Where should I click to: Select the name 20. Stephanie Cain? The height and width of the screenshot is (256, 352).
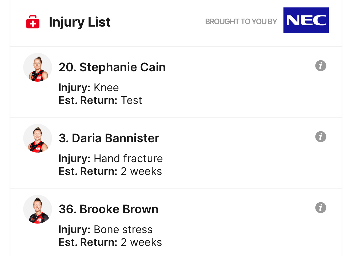pyautogui.click(x=112, y=67)
